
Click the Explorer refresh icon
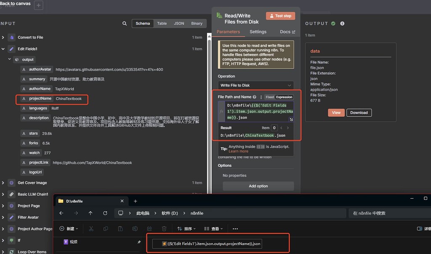pos(105,213)
